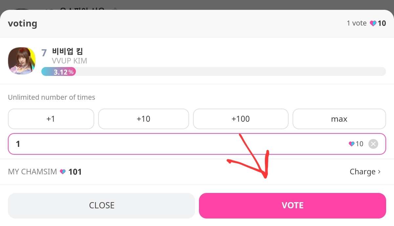Image resolution: width=394 pixels, height=226 pixels.
Task: Click the MY CHAMSIM heart icon
Action: (x=63, y=172)
